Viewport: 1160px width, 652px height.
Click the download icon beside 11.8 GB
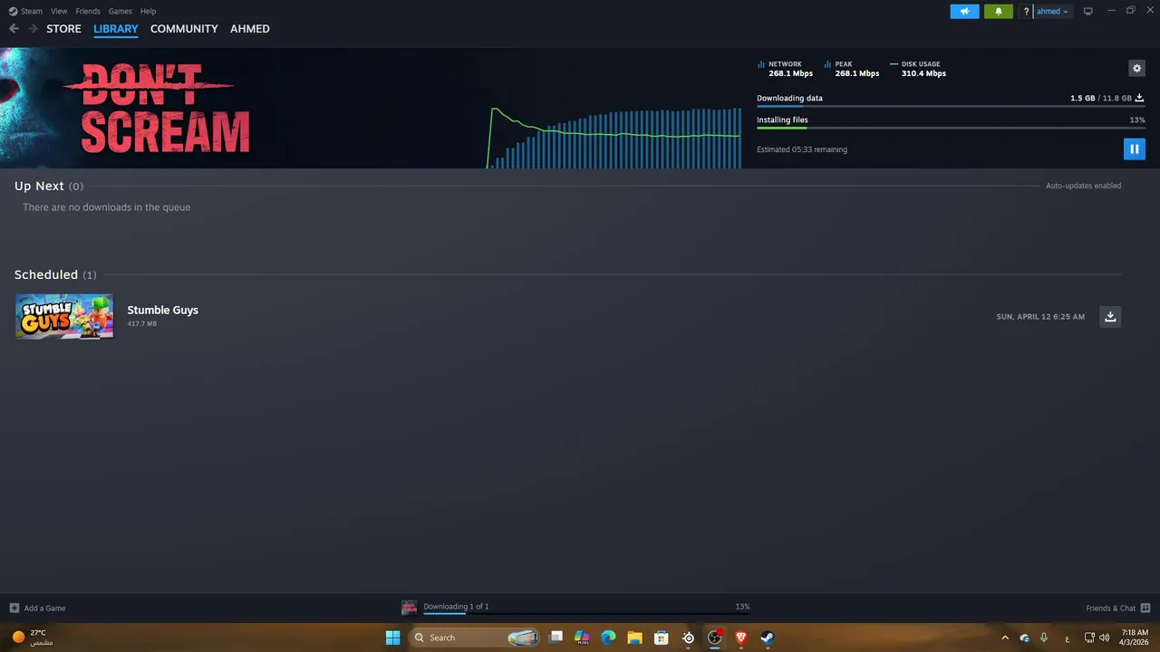[1139, 98]
